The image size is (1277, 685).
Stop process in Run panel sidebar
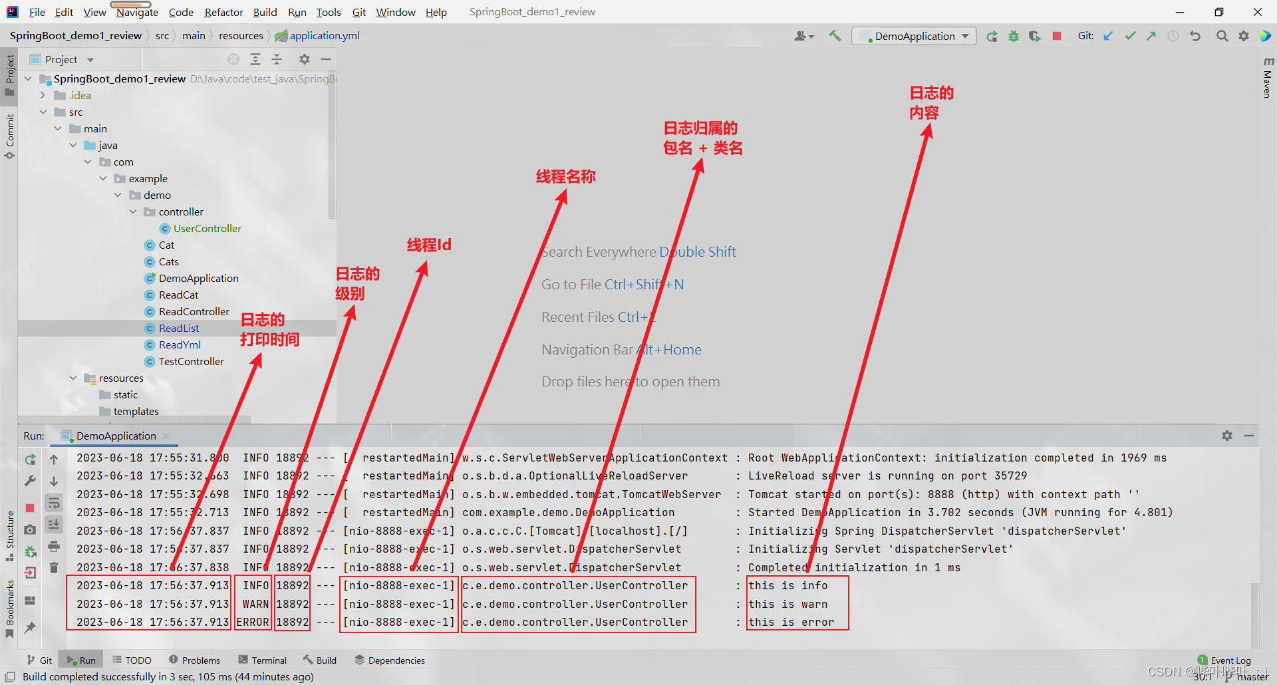(30, 507)
